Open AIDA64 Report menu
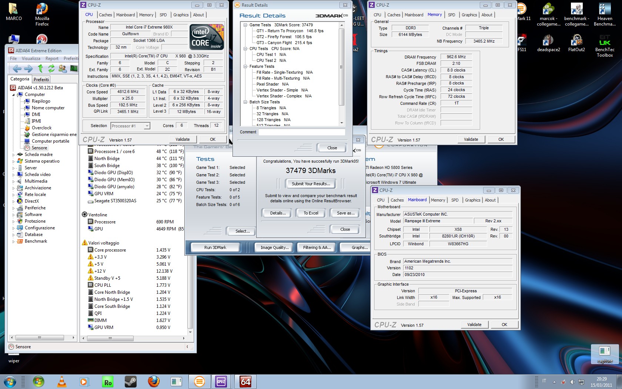This screenshot has width=622, height=389. click(x=52, y=59)
